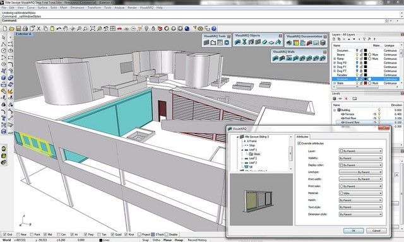Open the Material dropdown showing Vidre
404x242 pixels.
[360, 193]
